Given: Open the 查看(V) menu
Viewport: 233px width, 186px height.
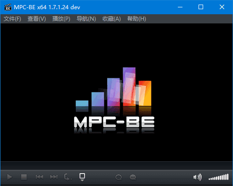Looking at the screenshot, I should pos(37,19).
